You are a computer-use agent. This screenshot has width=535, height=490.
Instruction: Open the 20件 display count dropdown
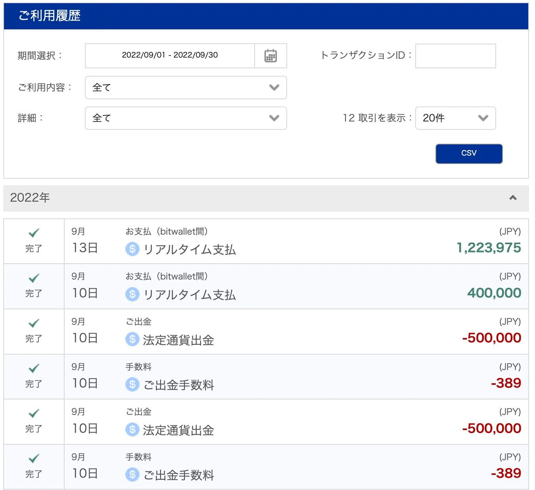[456, 118]
